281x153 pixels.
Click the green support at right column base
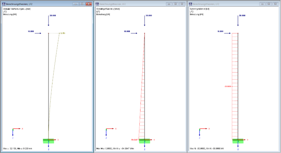pos(238,141)
